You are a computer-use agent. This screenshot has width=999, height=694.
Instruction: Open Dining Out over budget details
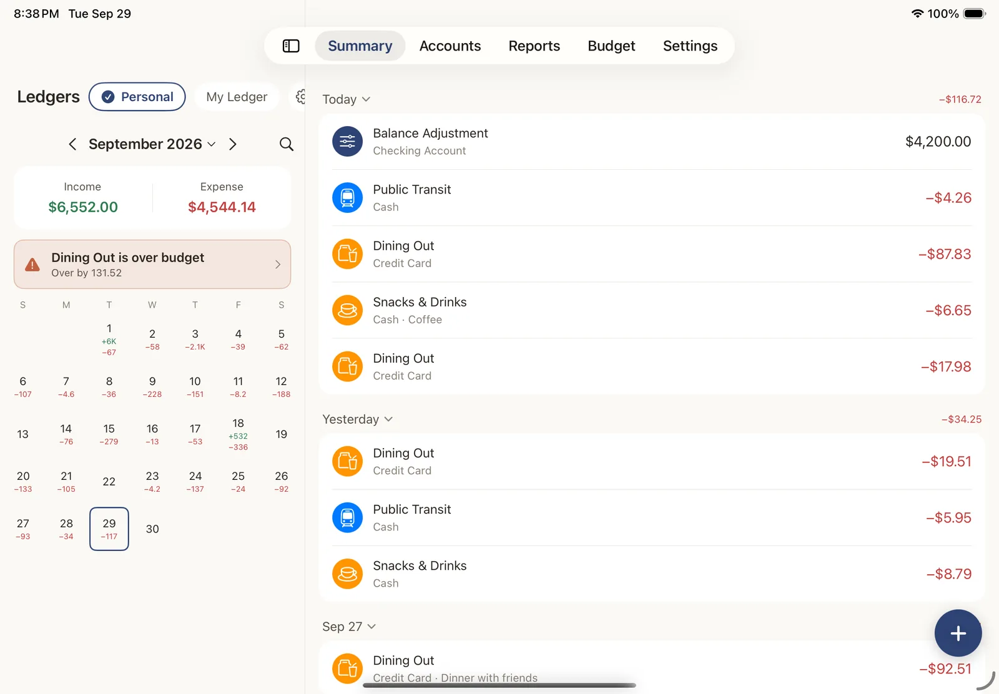pyautogui.click(x=152, y=265)
